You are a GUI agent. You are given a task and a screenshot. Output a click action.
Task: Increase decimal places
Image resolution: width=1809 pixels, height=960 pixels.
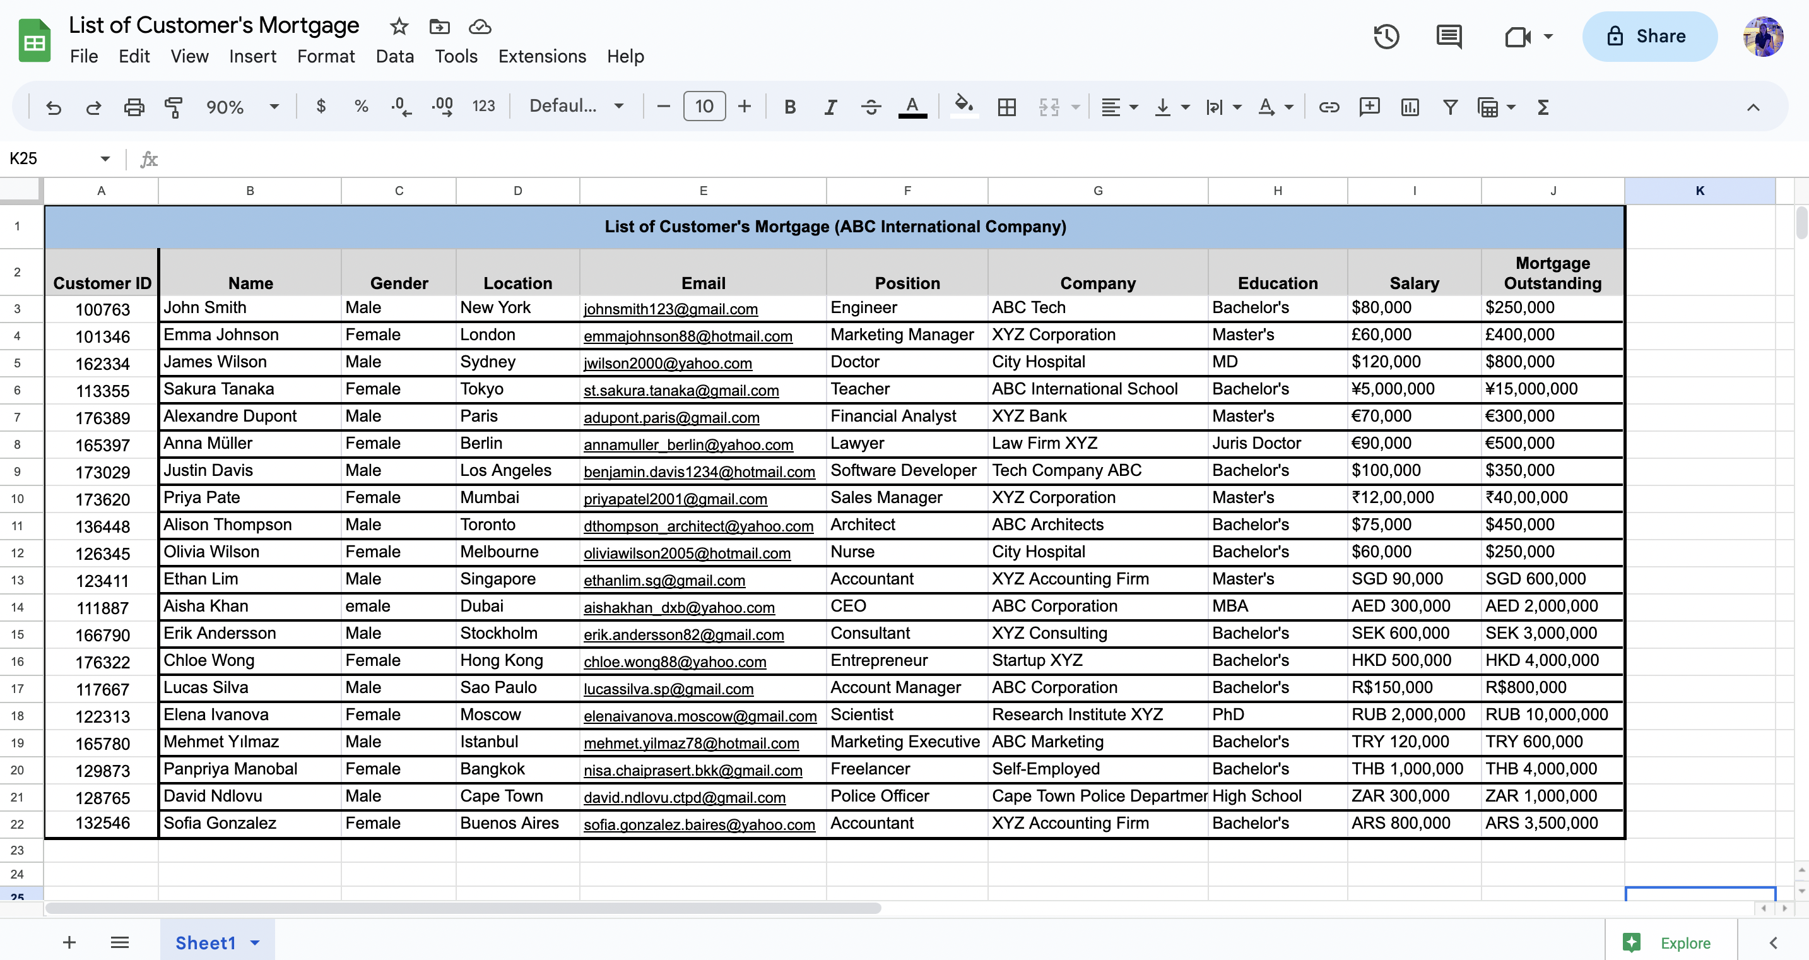443,107
